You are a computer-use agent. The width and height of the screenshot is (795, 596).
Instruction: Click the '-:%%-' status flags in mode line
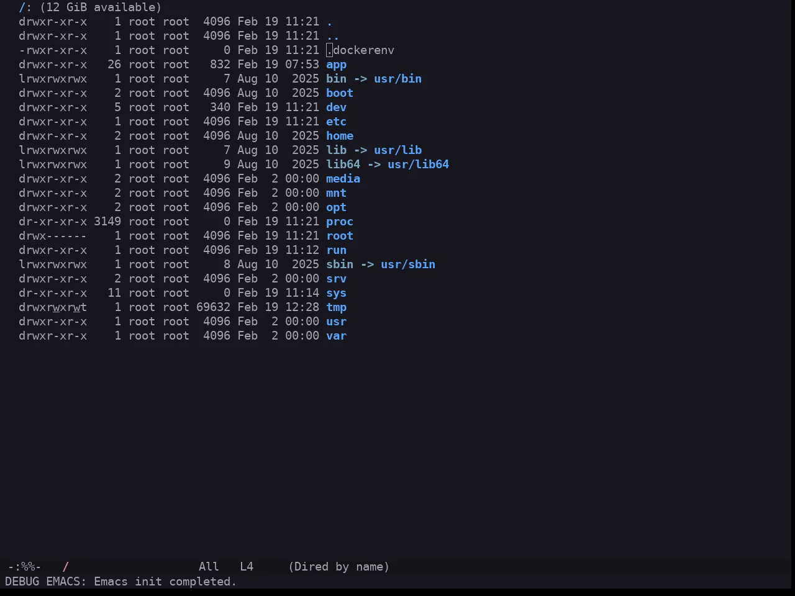24,567
